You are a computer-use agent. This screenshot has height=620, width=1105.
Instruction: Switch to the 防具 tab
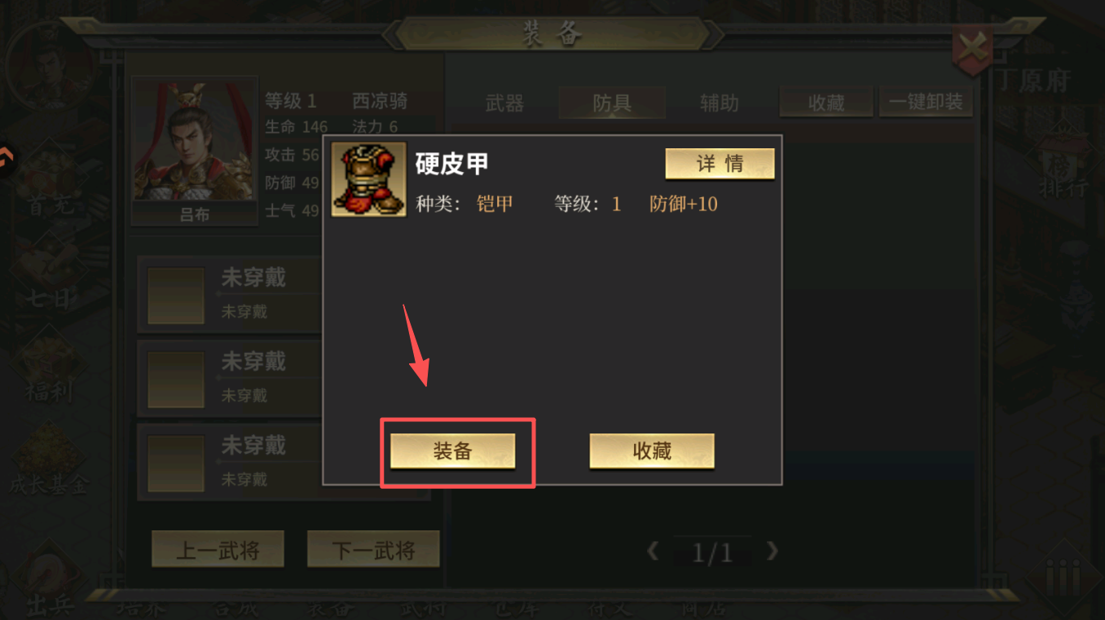[x=612, y=103]
